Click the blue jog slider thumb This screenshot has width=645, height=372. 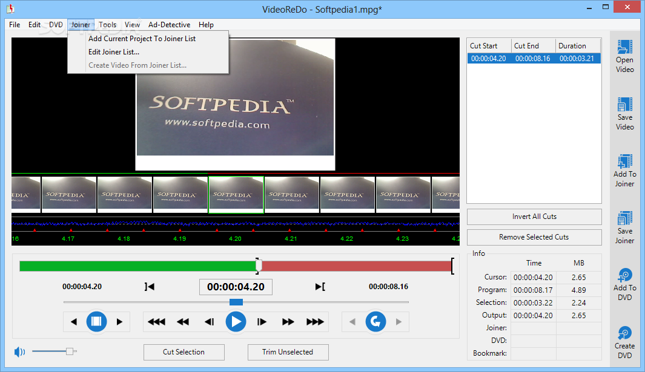click(x=236, y=302)
